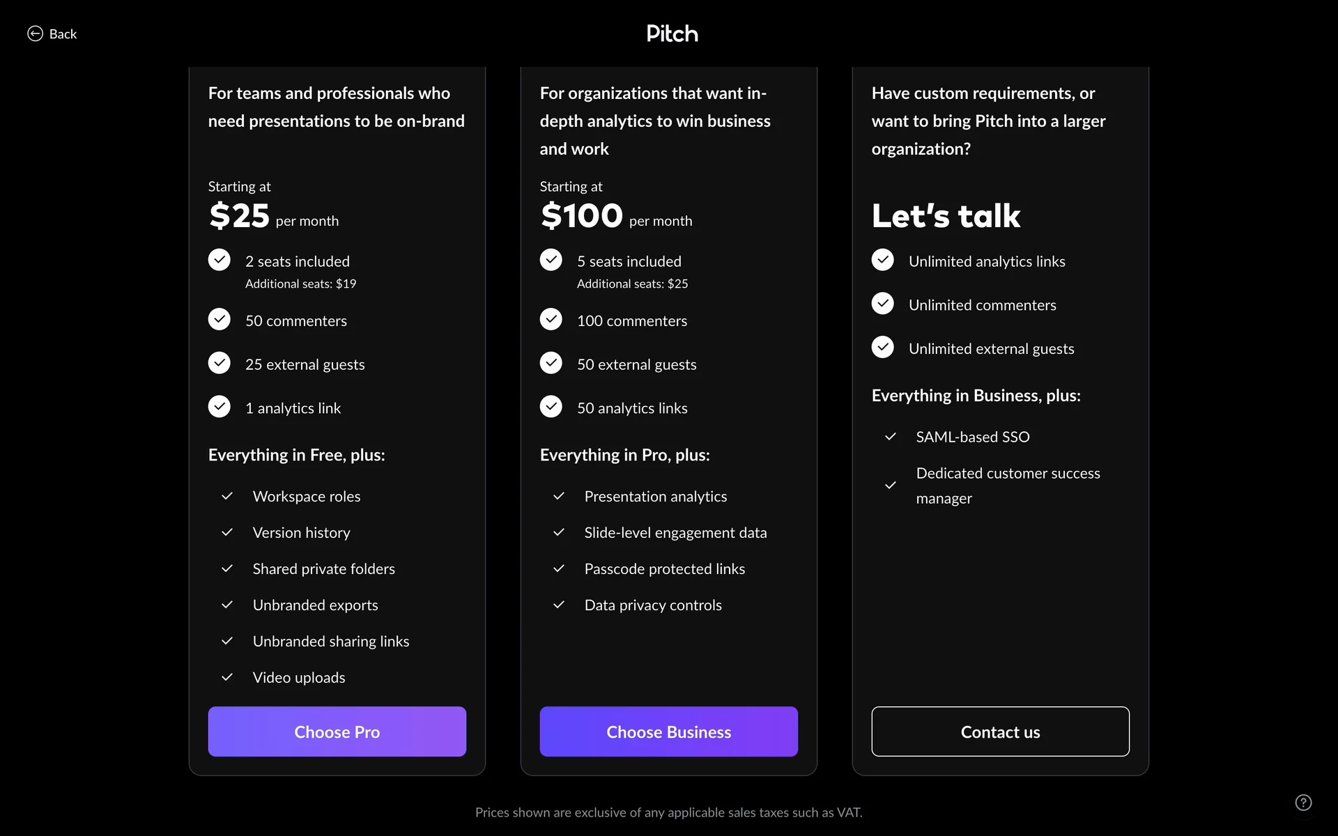Click the checkmark next to Data privacy controls
This screenshot has width=1338, height=836.
(559, 605)
